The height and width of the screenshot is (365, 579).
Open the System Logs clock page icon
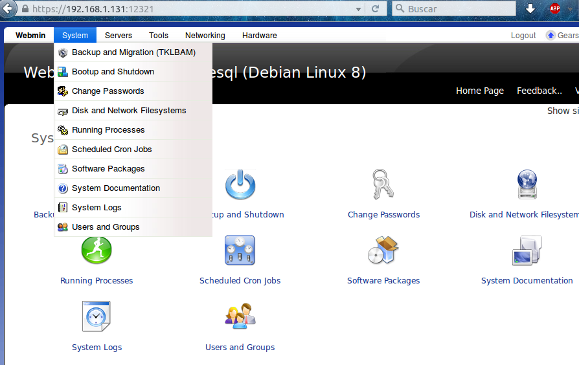[96, 316]
